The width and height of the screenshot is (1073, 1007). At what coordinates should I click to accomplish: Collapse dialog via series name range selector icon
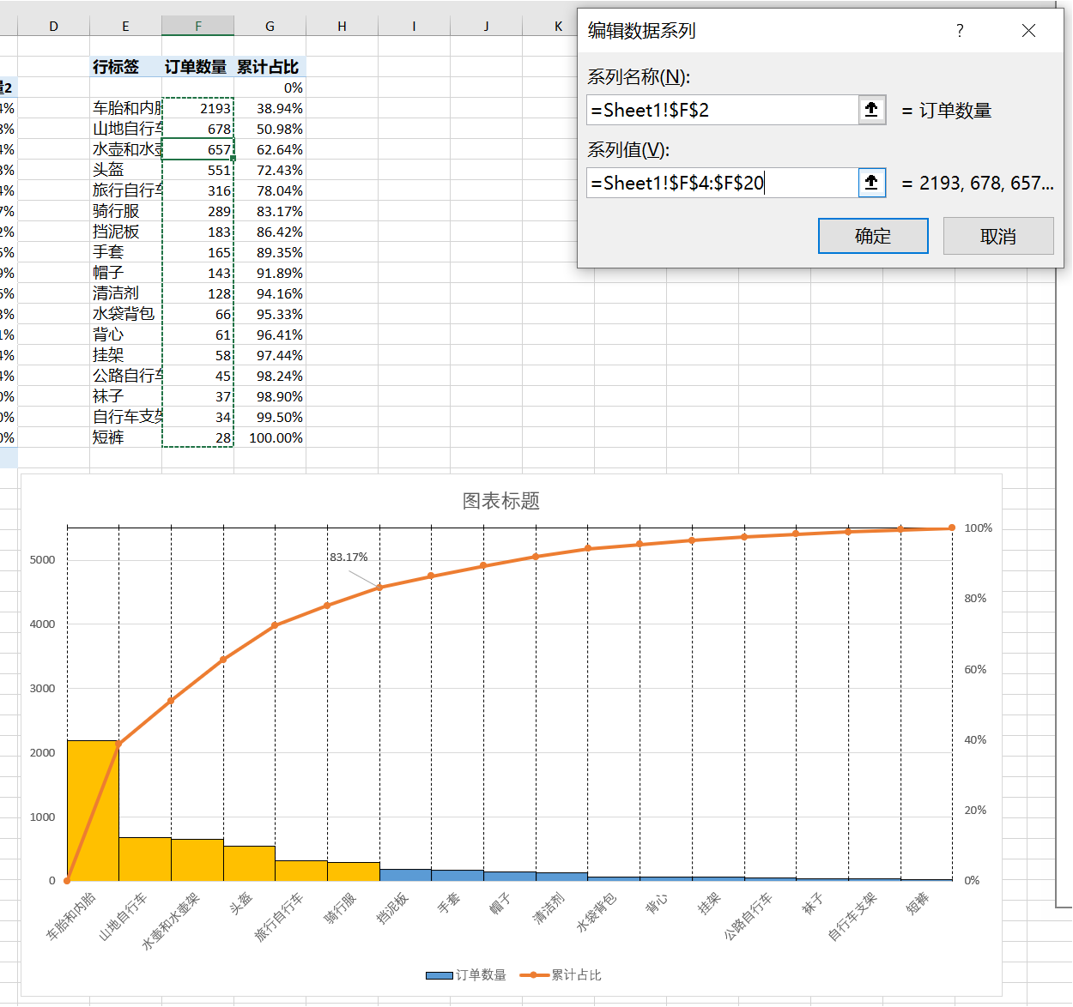click(872, 110)
